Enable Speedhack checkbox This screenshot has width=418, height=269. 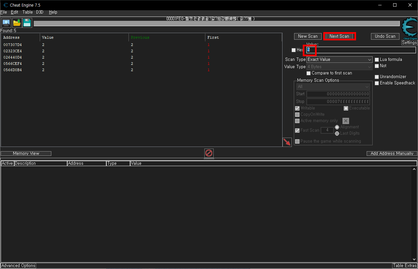point(377,83)
